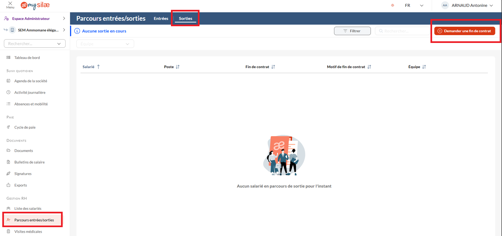Image resolution: width=502 pixels, height=236 pixels.
Task: Select the Sorties tab
Action: pyautogui.click(x=185, y=19)
